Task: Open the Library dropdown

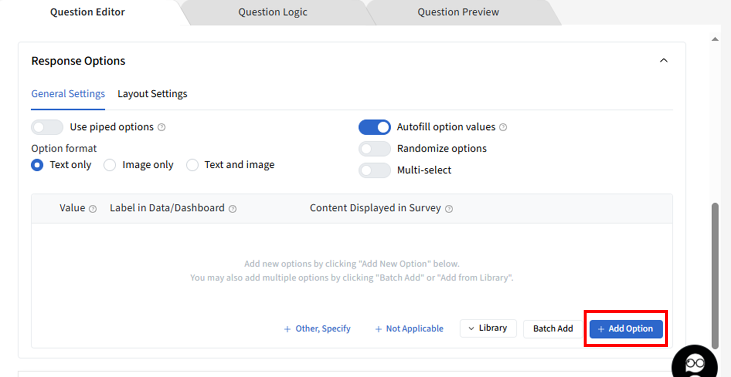Action: click(488, 328)
